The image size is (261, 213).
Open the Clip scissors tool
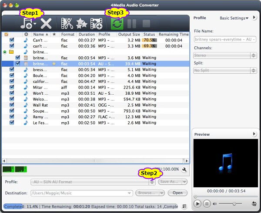pos(67,24)
